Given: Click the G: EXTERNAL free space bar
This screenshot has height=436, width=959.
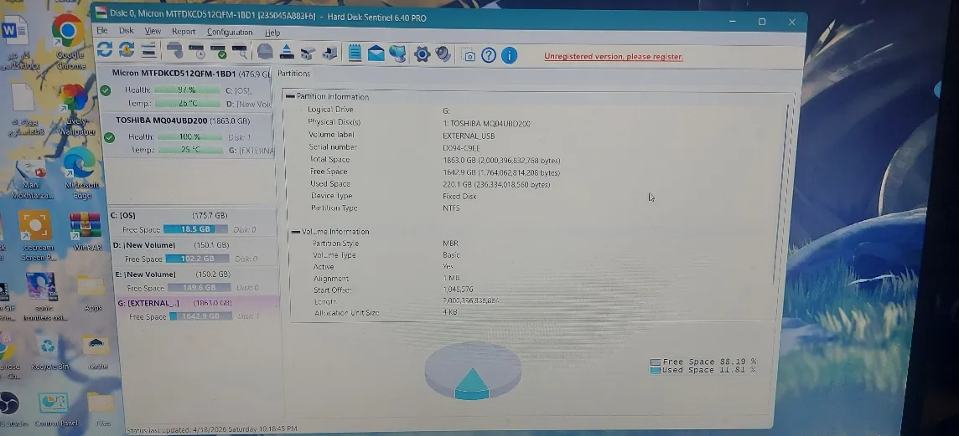Looking at the screenshot, I should (x=200, y=316).
